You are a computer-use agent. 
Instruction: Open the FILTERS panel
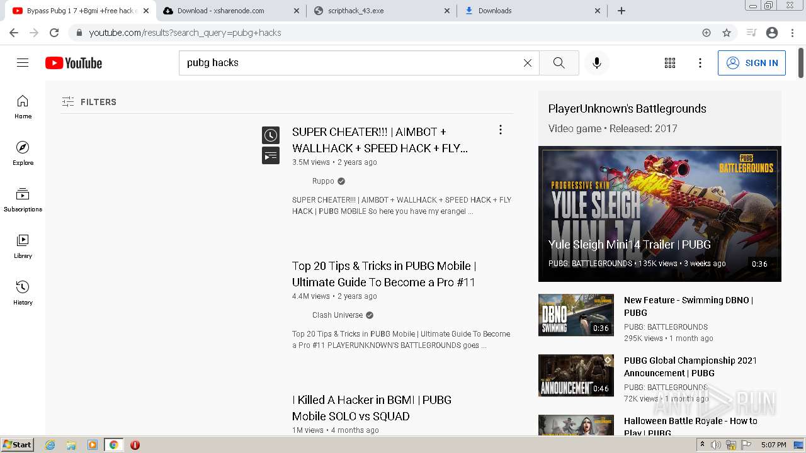click(x=89, y=102)
